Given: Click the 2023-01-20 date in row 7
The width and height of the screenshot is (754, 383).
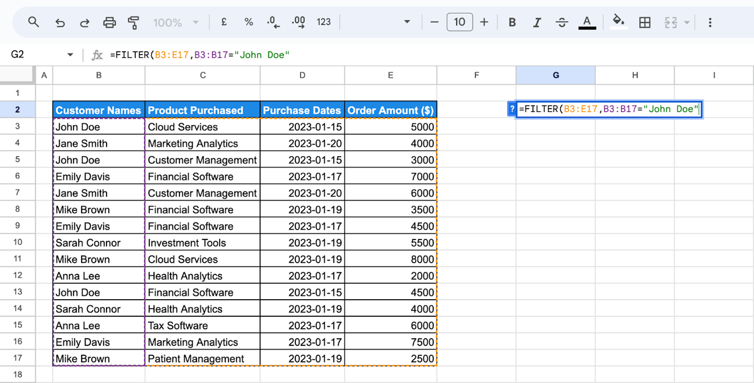Looking at the screenshot, I should coord(302,193).
